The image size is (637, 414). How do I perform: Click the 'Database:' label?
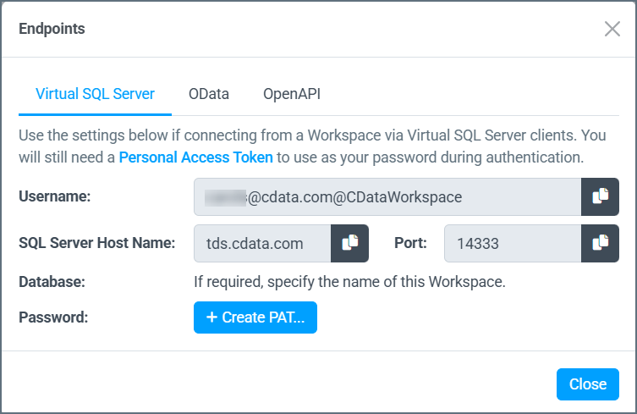pyautogui.click(x=52, y=281)
